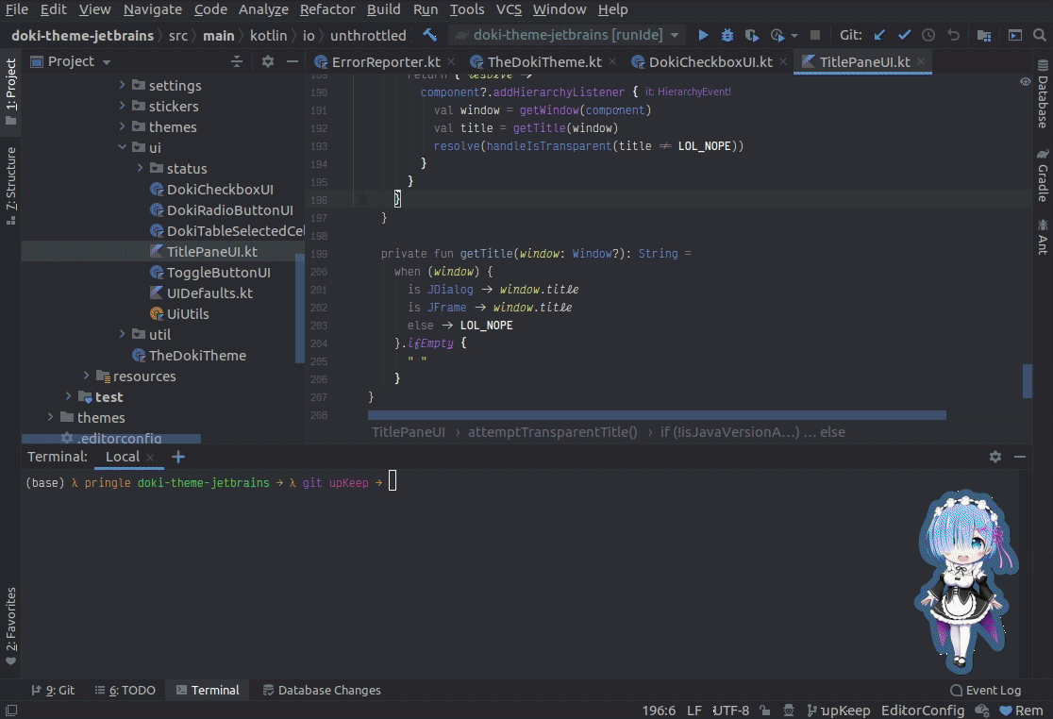This screenshot has width=1053, height=719.
Task: Expand the status folder
Action: [140, 169]
